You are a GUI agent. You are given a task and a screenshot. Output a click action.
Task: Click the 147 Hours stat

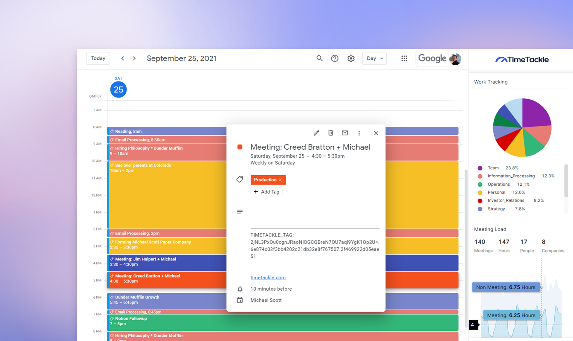[504, 246]
